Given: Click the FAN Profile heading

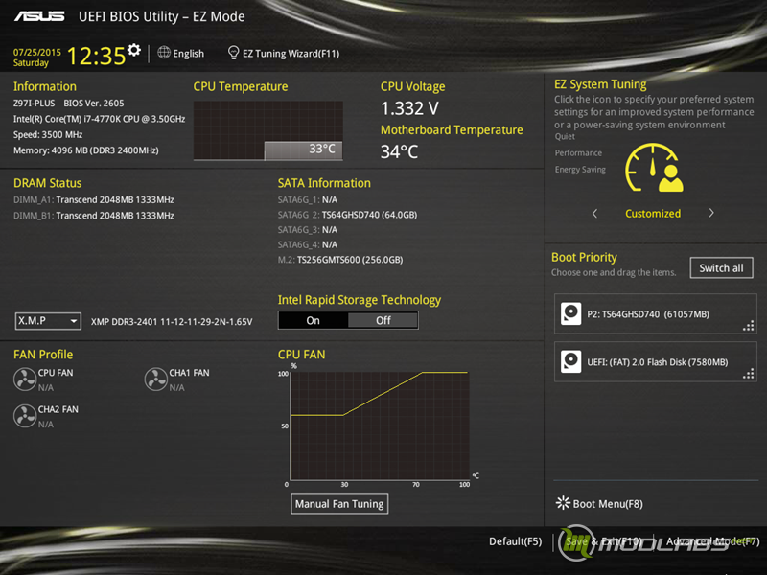Looking at the screenshot, I should [43, 355].
